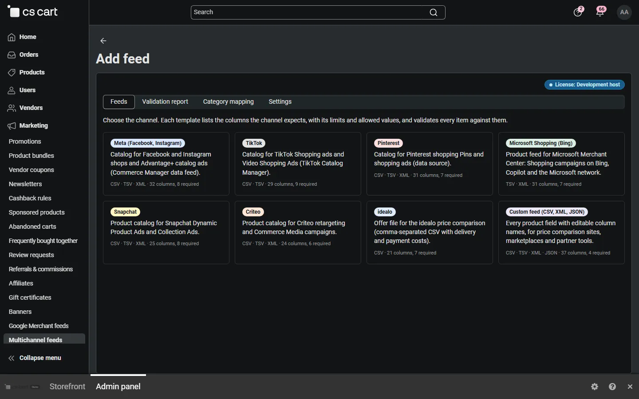Click the Users person icon
Image resolution: width=639 pixels, height=399 pixels.
point(12,90)
